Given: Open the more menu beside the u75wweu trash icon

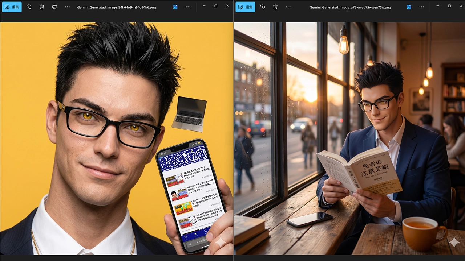Looking at the screenshot, I should tap(288, 7).
